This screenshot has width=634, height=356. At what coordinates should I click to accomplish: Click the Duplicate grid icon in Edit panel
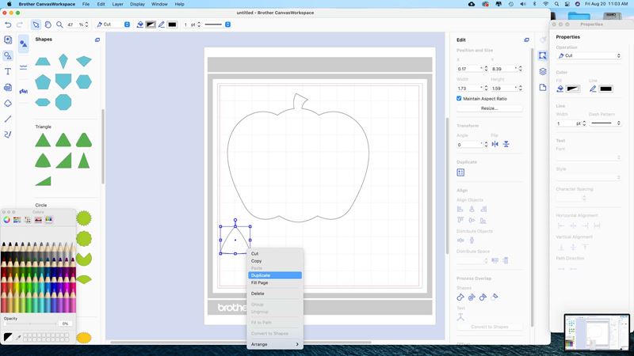point(460,172)
